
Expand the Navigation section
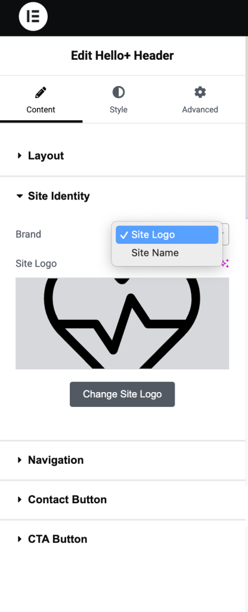tap(123, 460)
